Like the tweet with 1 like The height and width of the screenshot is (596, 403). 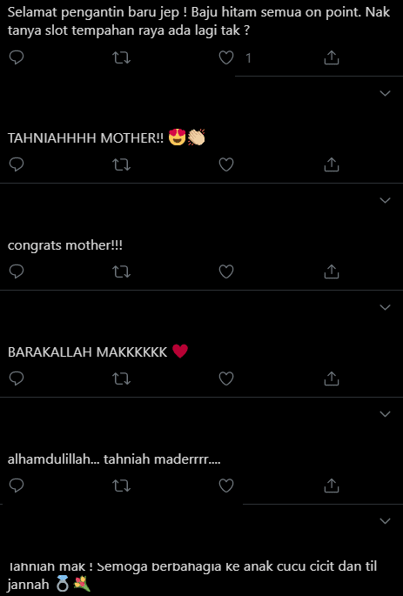226,57
